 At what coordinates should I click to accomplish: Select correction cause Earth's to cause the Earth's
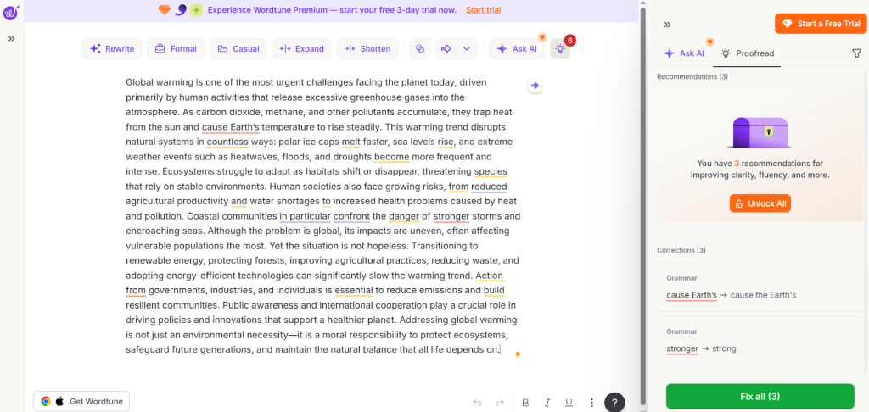coord(760,287)
